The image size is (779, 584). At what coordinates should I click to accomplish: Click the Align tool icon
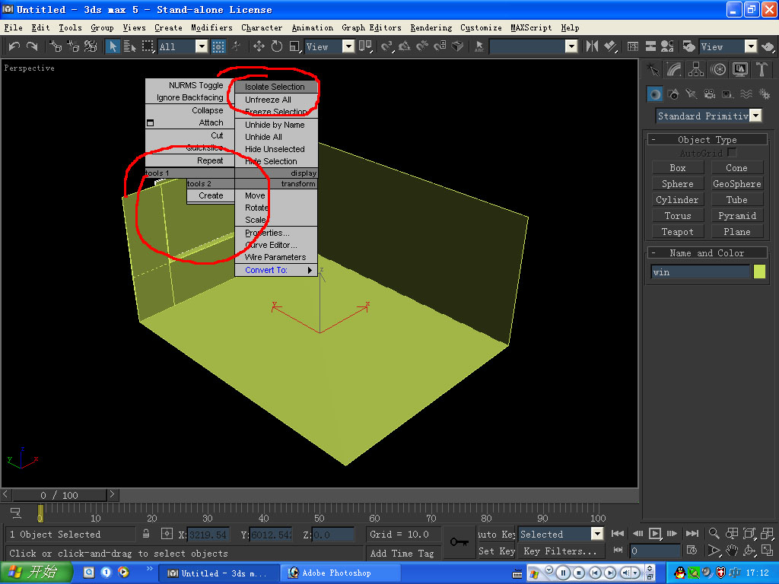610,46
